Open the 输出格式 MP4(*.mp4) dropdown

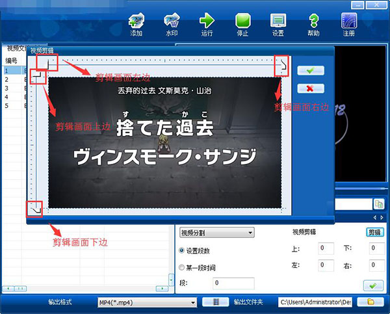(148, 302)
